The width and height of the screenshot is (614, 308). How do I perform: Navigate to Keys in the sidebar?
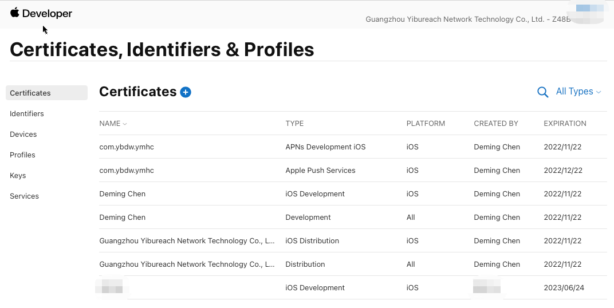click(18, 175)
